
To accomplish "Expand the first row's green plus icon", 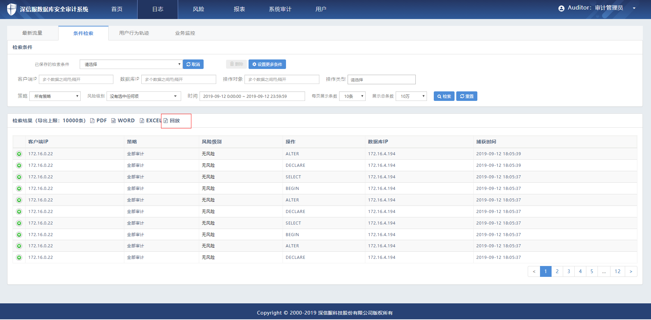I will tap(19, 154).
